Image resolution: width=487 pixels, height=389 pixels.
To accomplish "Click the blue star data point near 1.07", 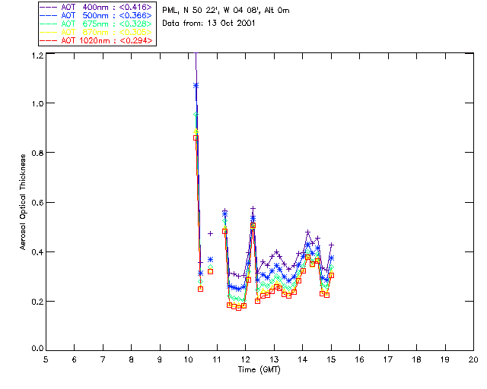I will [196, 86].
